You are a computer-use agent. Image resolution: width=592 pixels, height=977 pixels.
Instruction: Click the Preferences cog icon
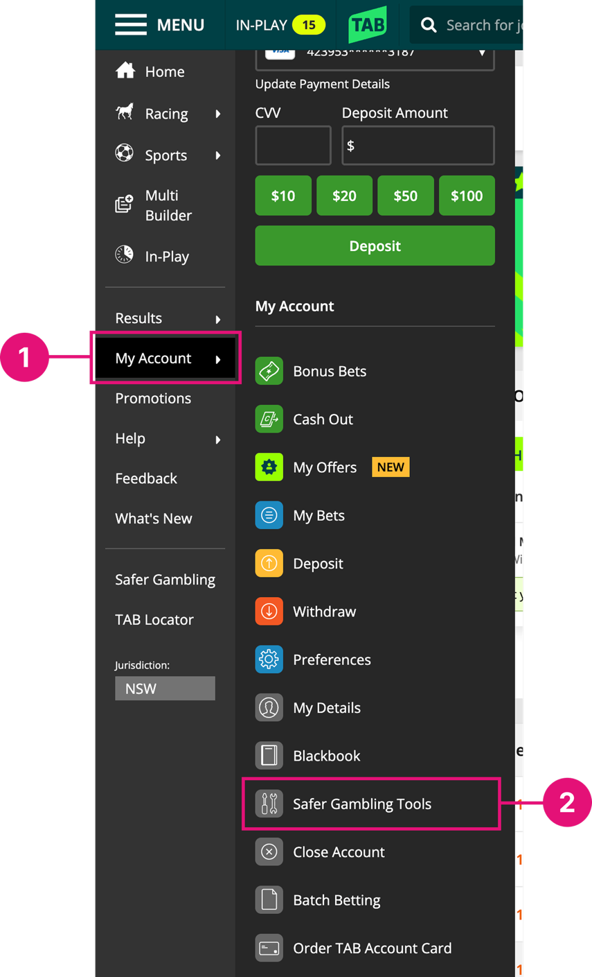click(269, 659)
